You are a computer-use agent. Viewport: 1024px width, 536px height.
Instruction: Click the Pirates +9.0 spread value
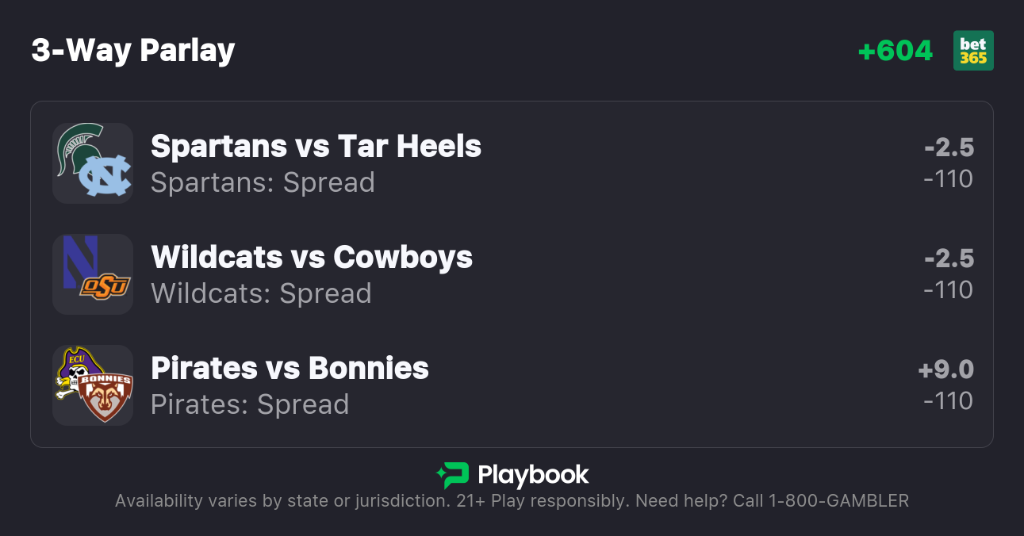click(945, 369)
